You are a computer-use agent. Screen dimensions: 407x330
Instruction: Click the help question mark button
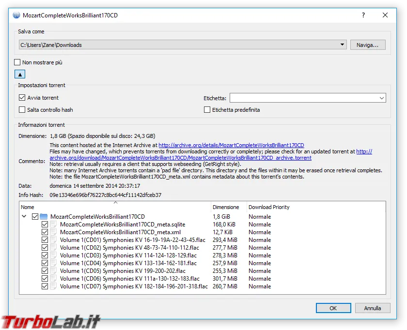[363, 15]
